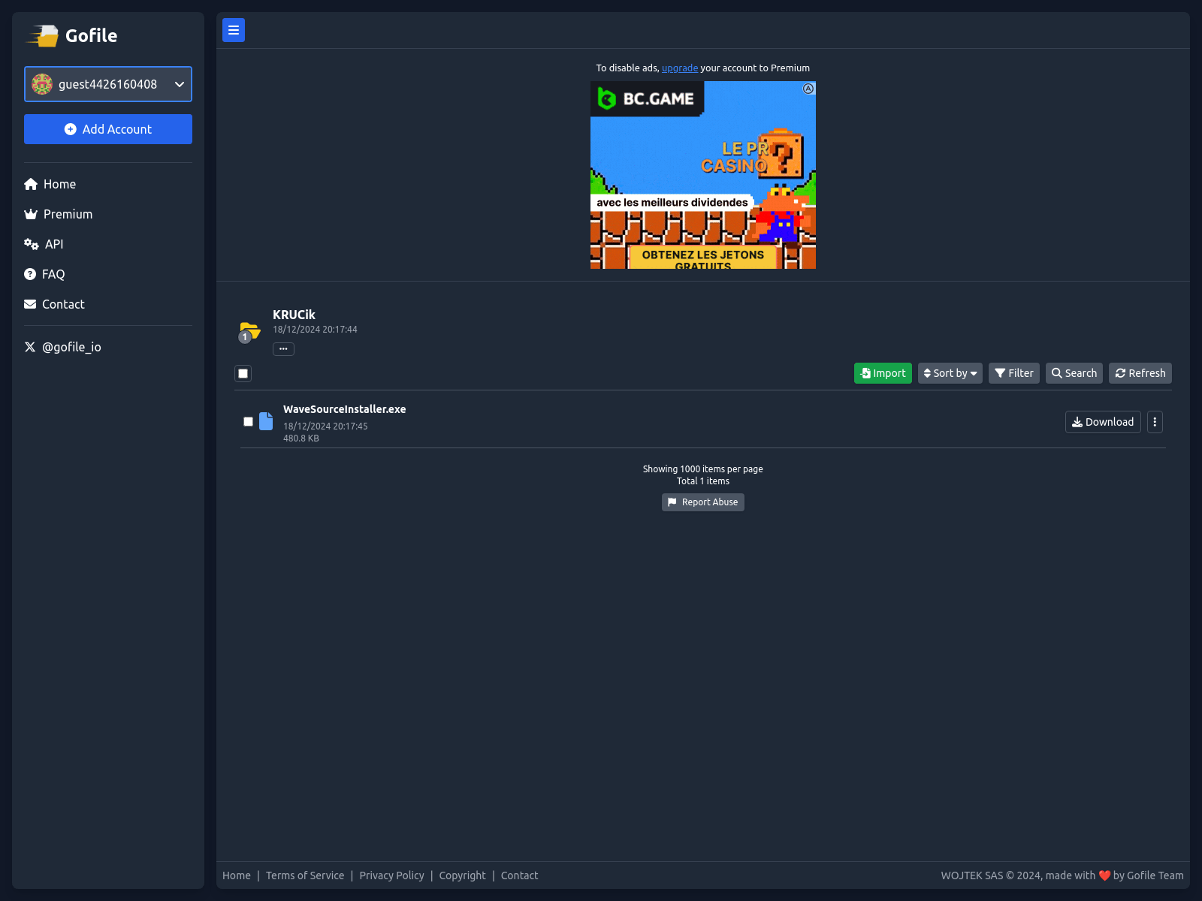Click the '480.8 KB' file size text
The image size is (1202, 901).
pyautogui.click(x=301, y=438)
